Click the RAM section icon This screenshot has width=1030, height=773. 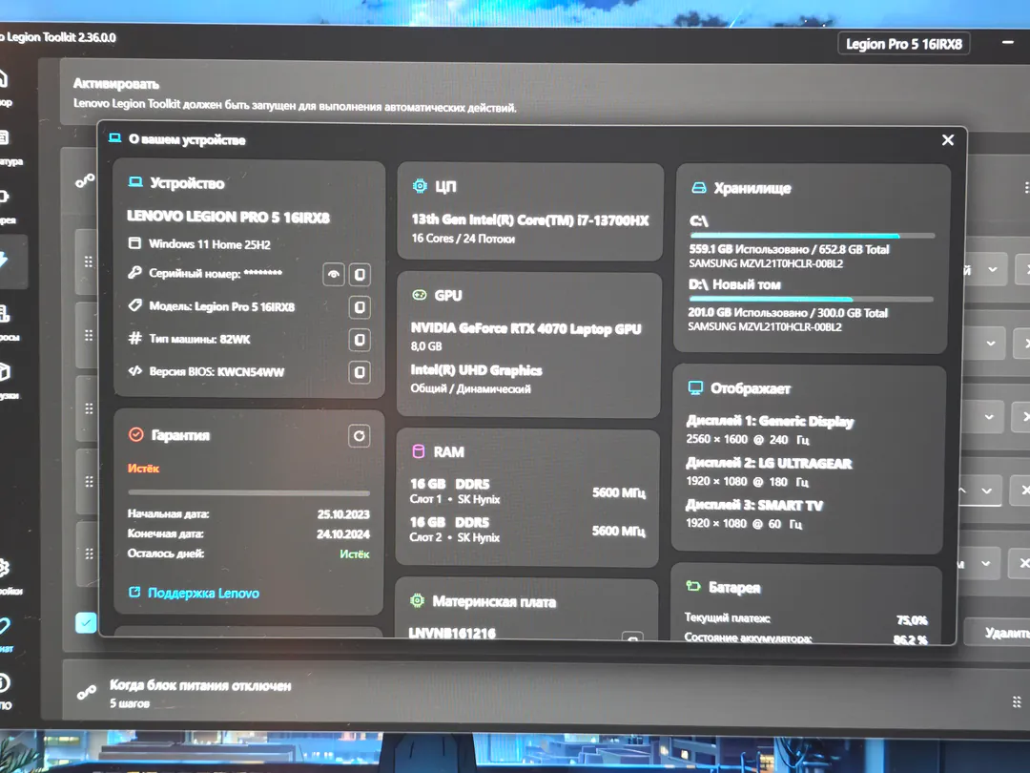419,451
